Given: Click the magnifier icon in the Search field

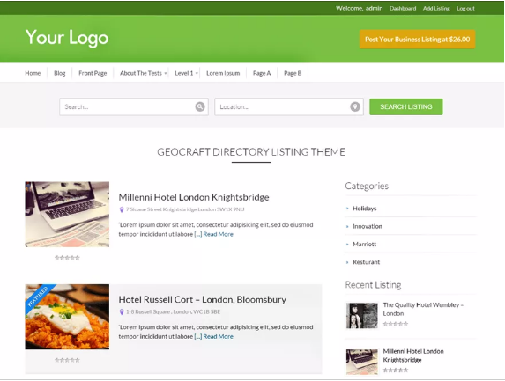Looking at the screenshot, I should pyautogui.click(x=200, y=106).
